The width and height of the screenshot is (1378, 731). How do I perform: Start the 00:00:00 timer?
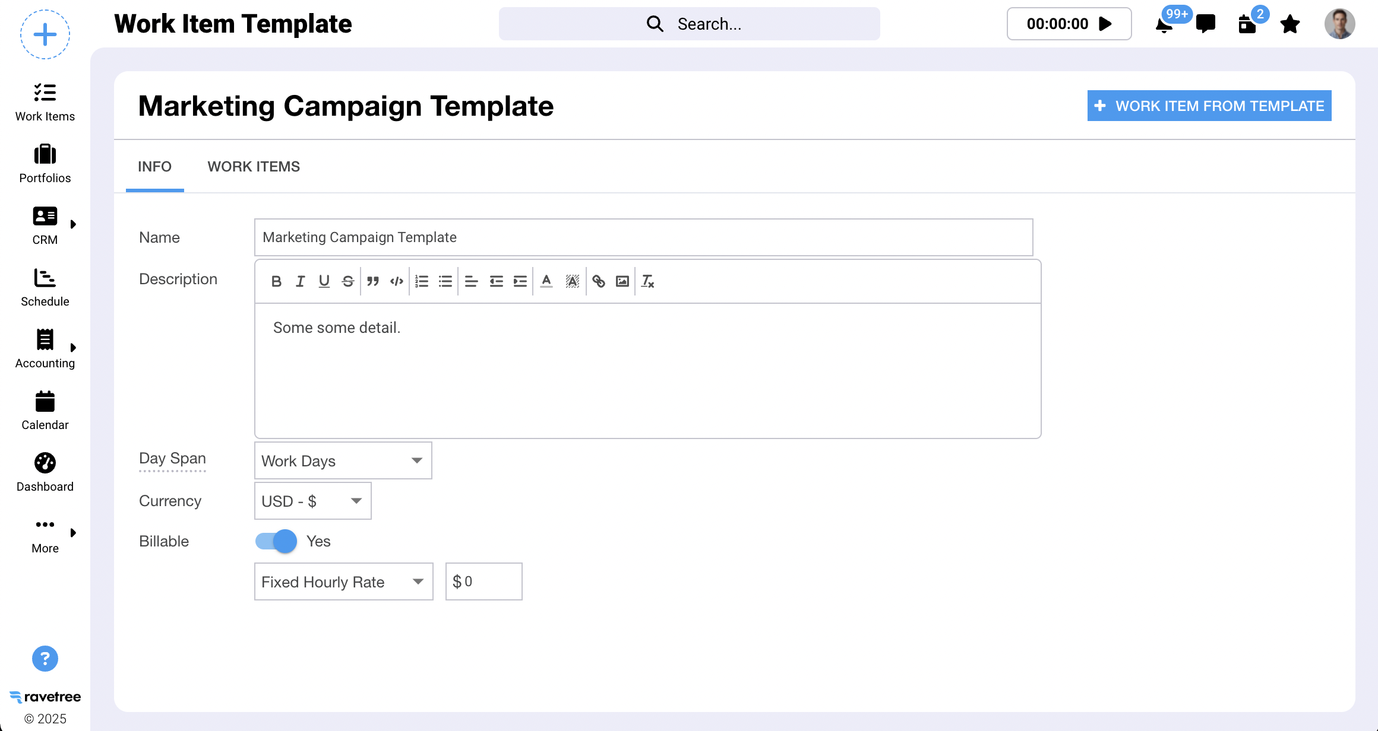click(1105, 24)
